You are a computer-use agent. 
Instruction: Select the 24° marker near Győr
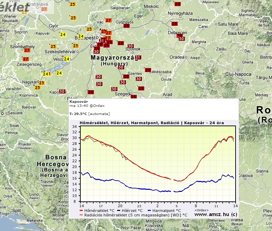tap(63, 34)
